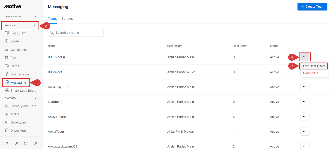The image size is (329, 149).
Task: Open the user profile icon
Action: click(x=35, y=143)
